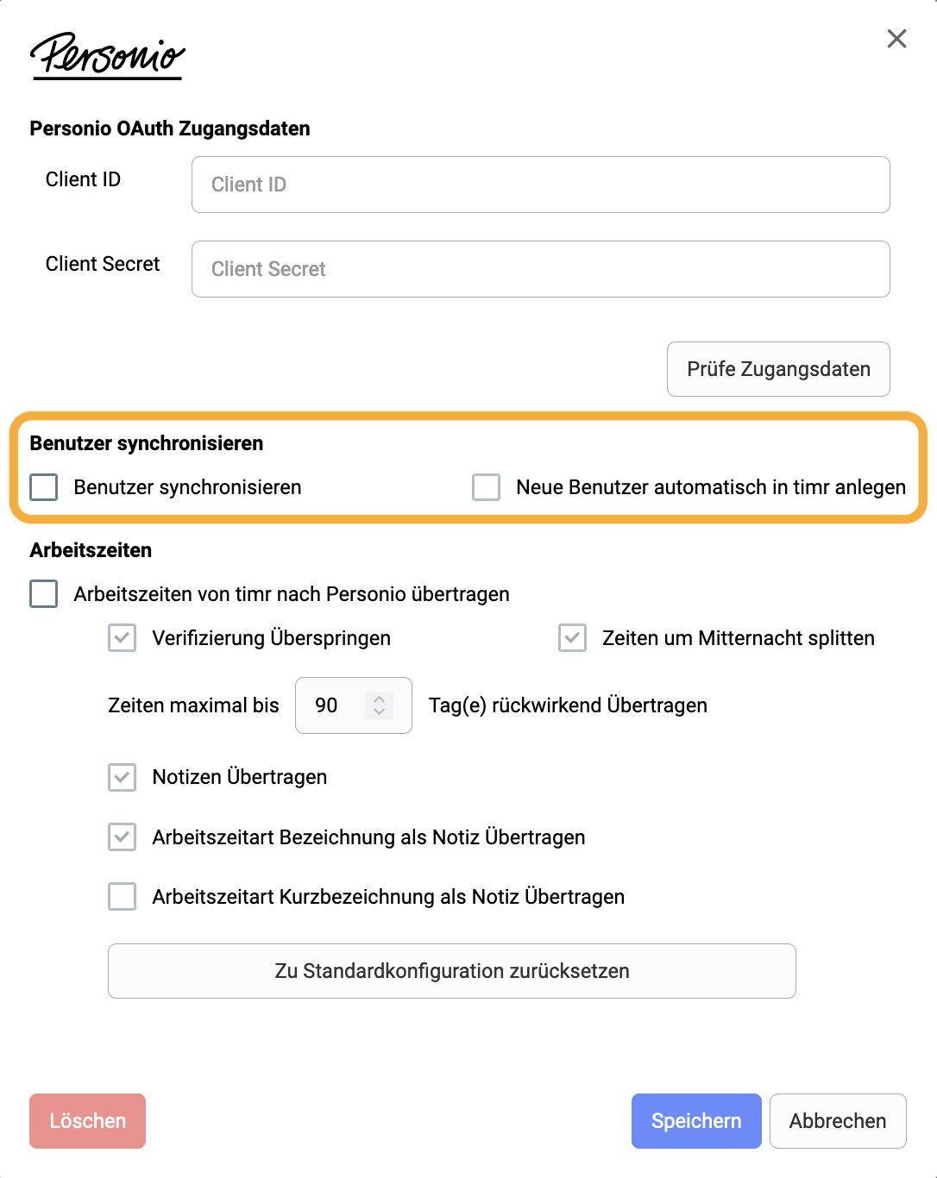Click into the Client ID input field

[541, 185]
